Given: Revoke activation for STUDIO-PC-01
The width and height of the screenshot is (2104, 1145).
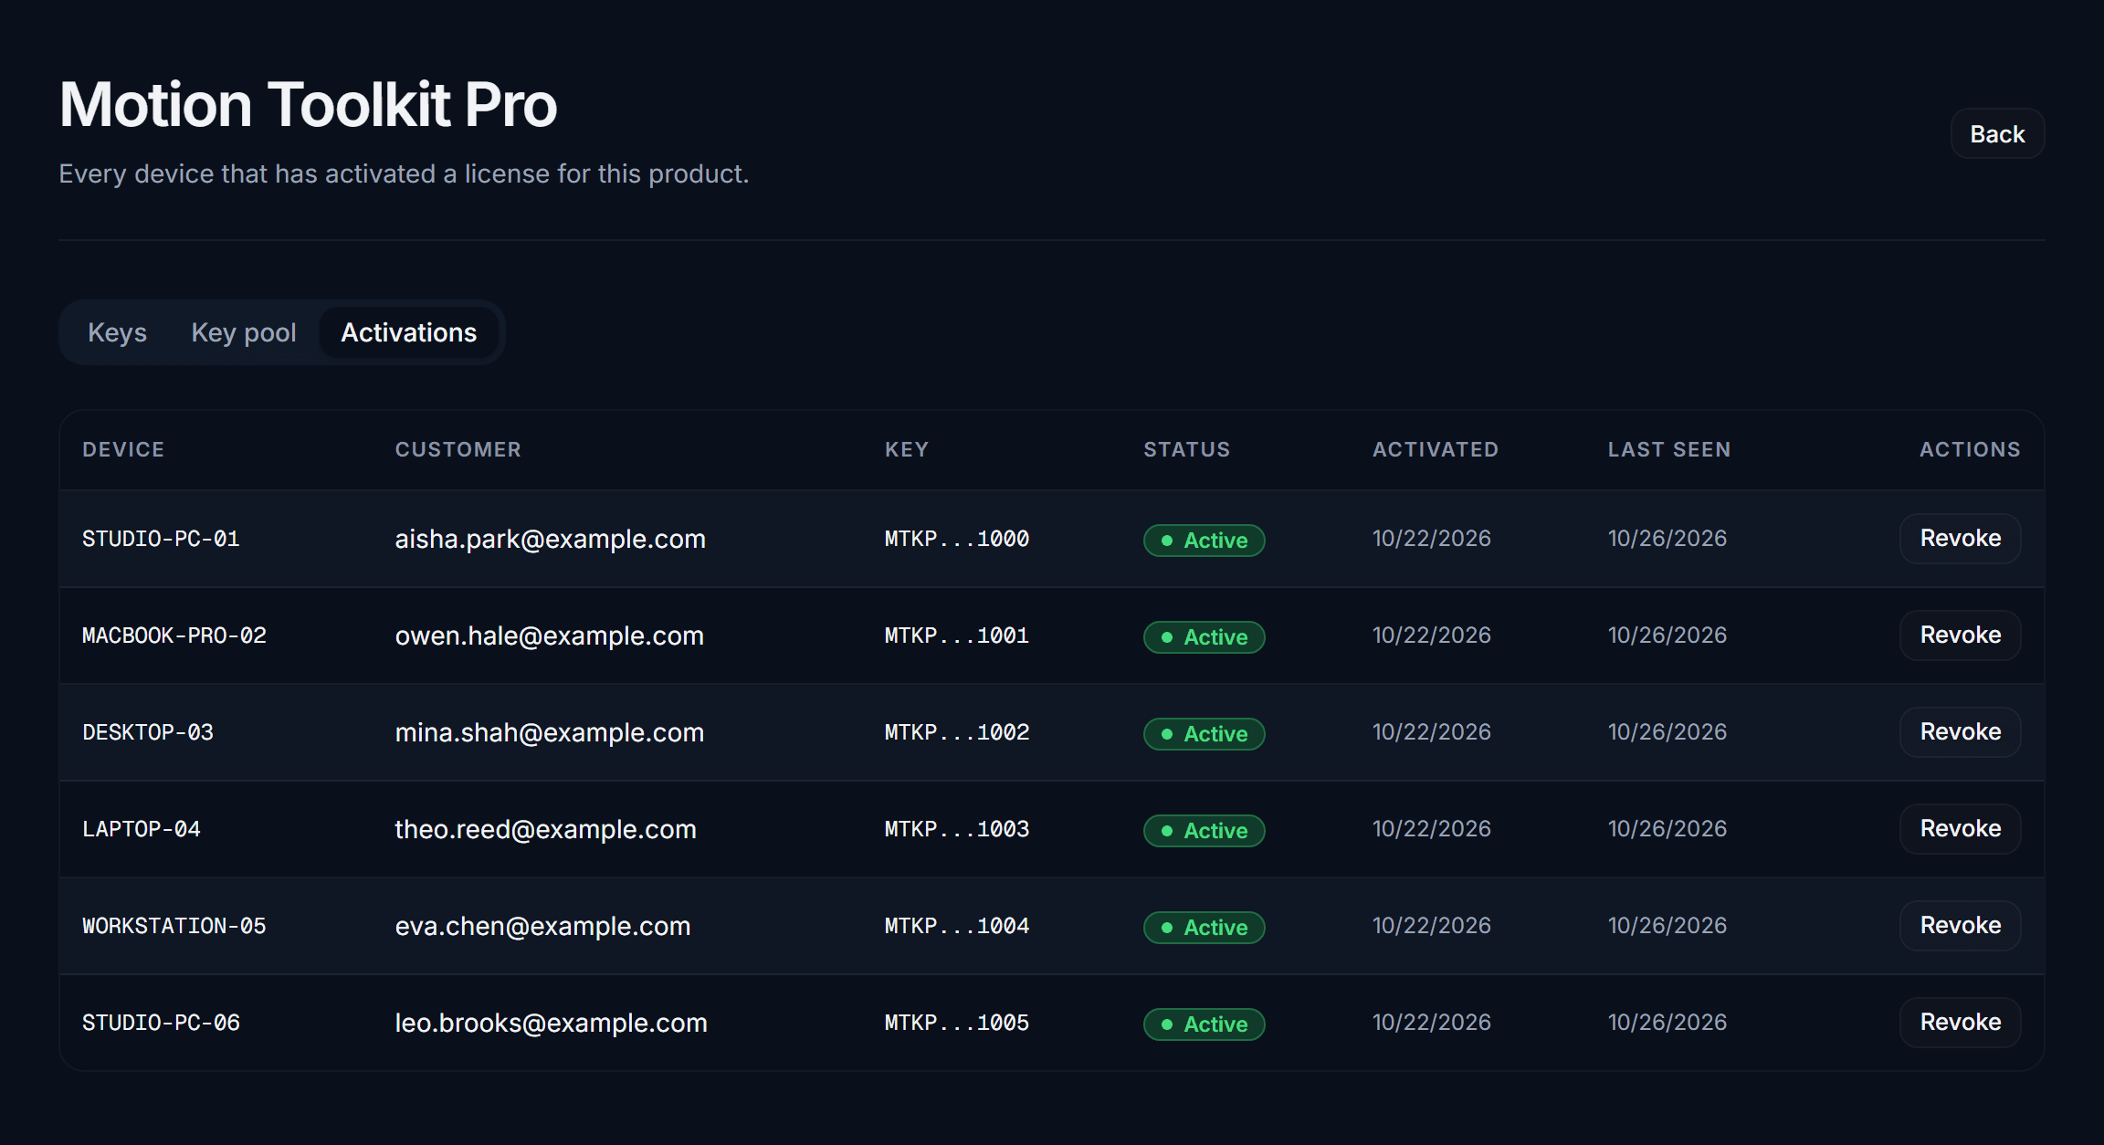Looking at the screenshot, I should coord(1960,539).
